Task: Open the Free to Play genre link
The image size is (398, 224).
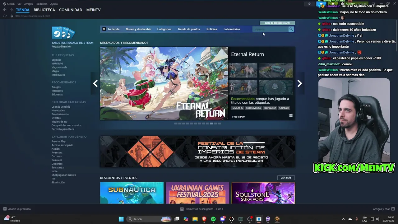Action: (58, 141)
